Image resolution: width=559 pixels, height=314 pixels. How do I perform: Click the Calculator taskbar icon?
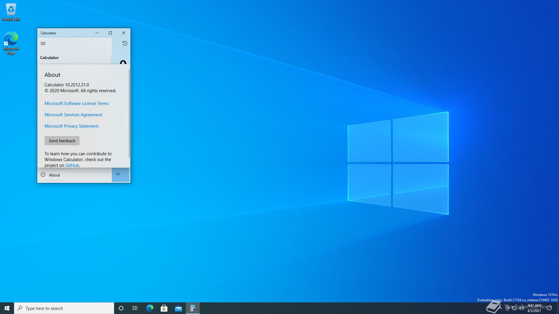[x=192, y=308]
